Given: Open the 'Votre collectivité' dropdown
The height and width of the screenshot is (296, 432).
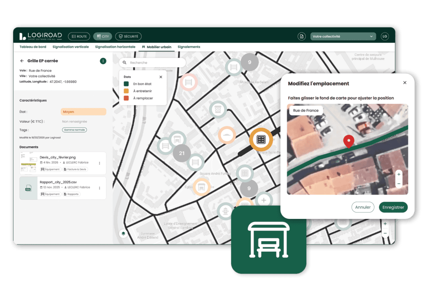Looking at the screenshot, I should (x=343, y=36).
